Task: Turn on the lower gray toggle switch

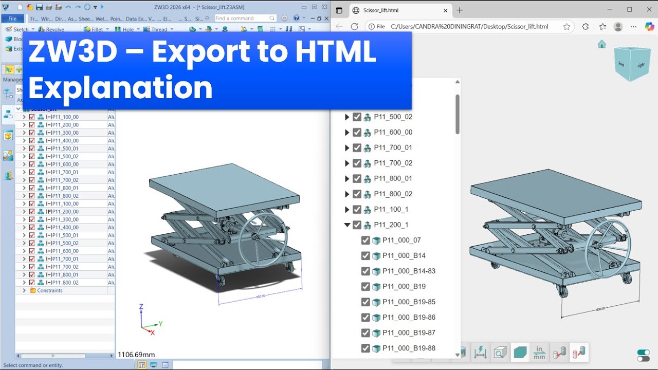Action: click(643, 359)
